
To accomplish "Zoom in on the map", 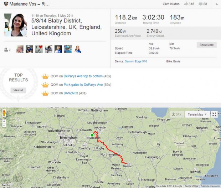I will coord(4,121).
